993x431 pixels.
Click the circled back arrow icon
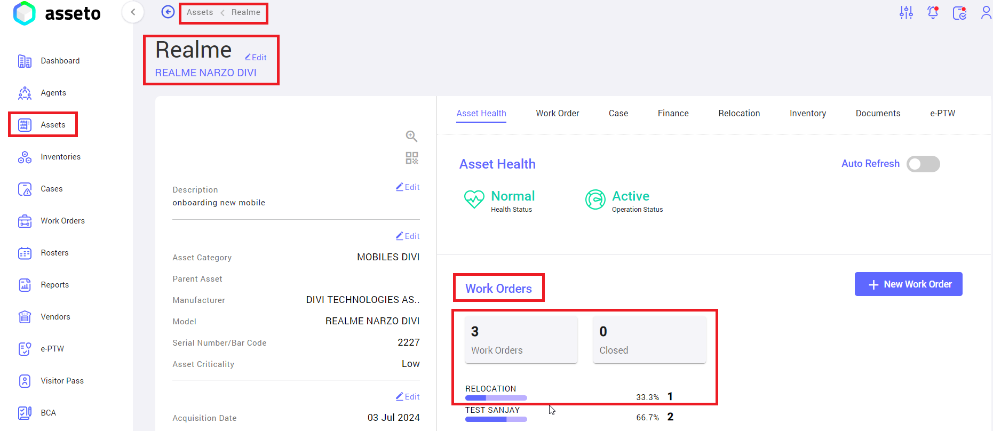[x=168, y=12]
